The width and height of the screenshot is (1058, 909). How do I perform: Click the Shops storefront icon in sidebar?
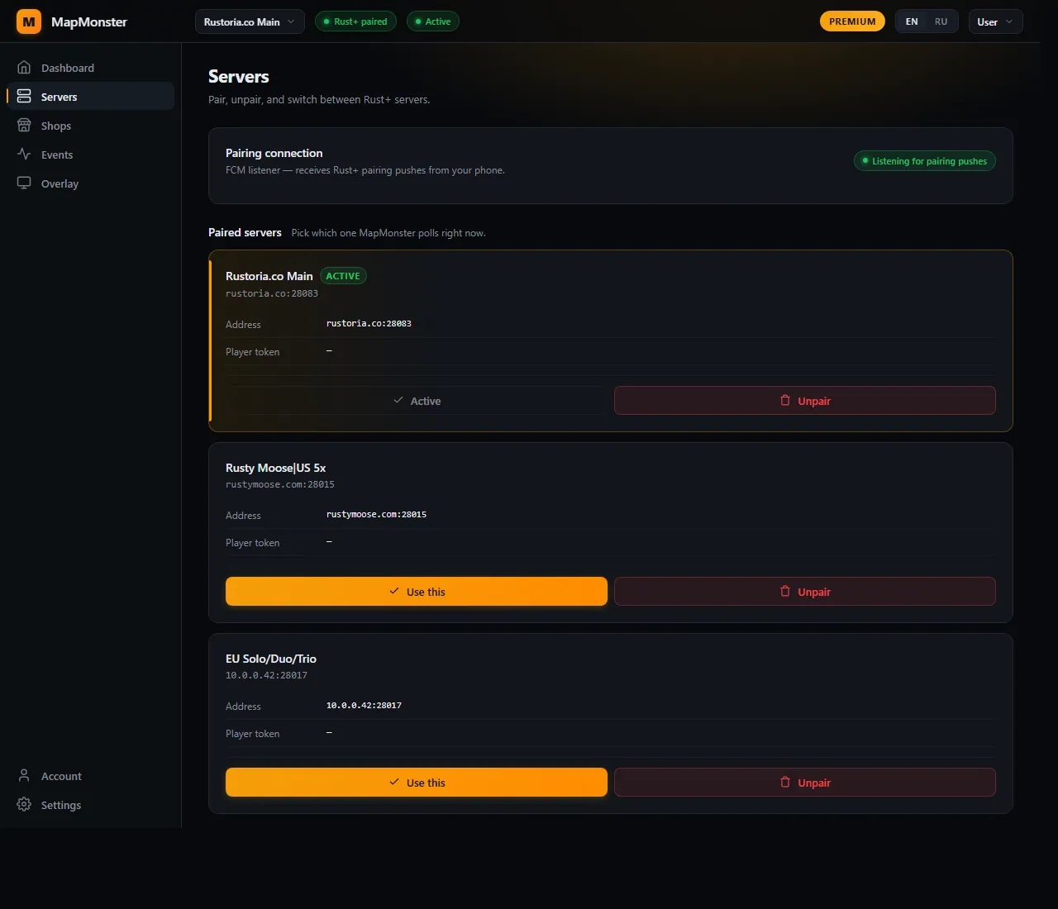tap(24, 126)
